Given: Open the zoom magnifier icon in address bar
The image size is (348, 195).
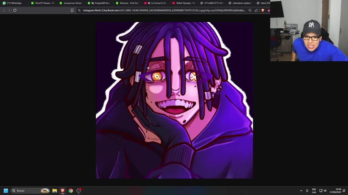Looking at the screenshot, I should [x=250, y=10].
